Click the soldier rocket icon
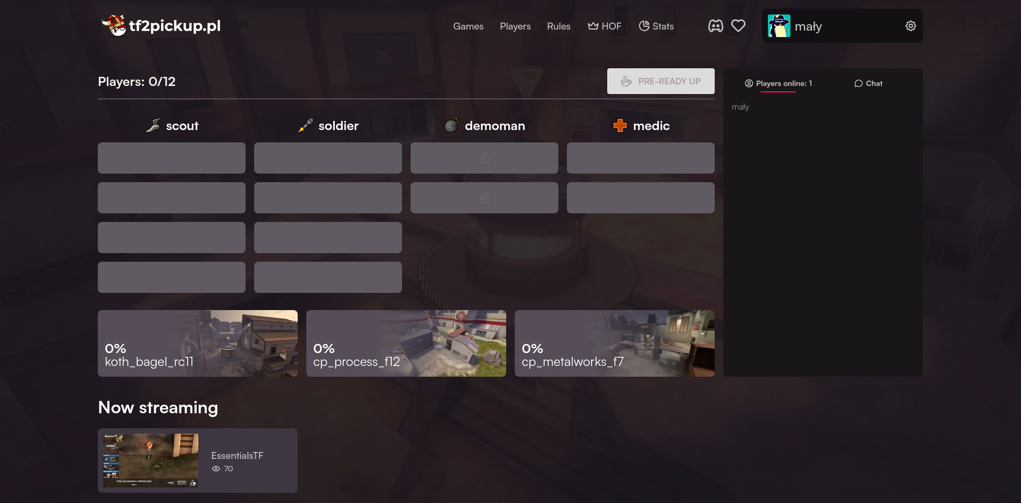 (x=305, y=125)
